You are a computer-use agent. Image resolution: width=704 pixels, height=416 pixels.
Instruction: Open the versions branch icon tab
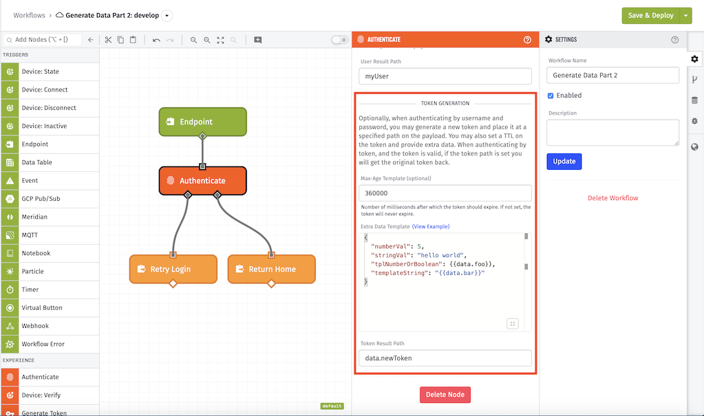(x=694, y=80)
